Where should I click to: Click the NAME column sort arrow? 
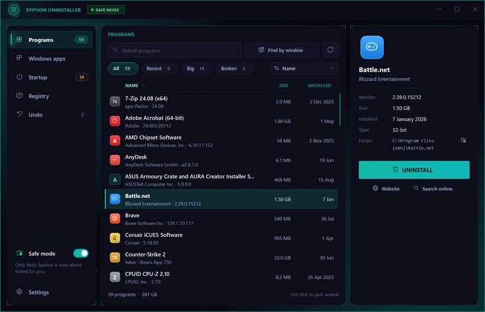(144, 86)
